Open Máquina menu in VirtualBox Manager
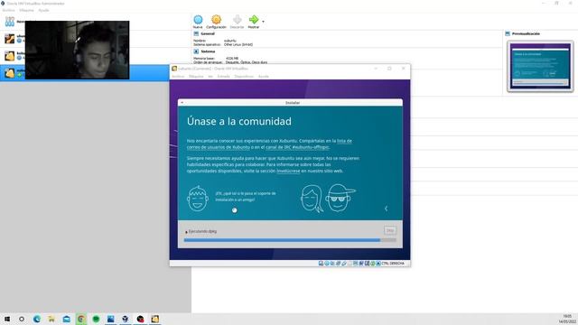This screenshot has height=325, width=578. [x=26, y=10]
